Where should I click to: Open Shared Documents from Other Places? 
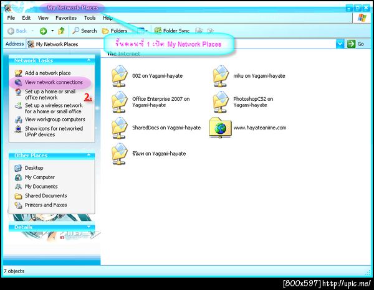pyautogui.click(x=46, y=195)
